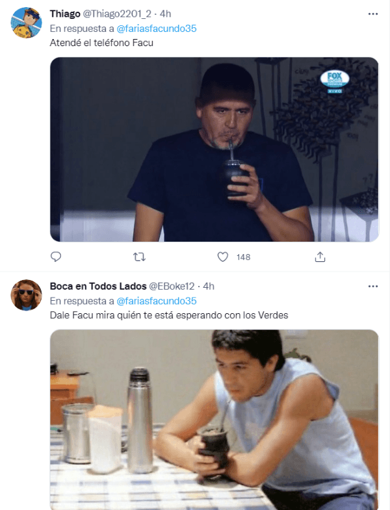This screenshot has height=510, width=390.
Task: Click Thiago's profile avatar
Action: pos(27,23)
